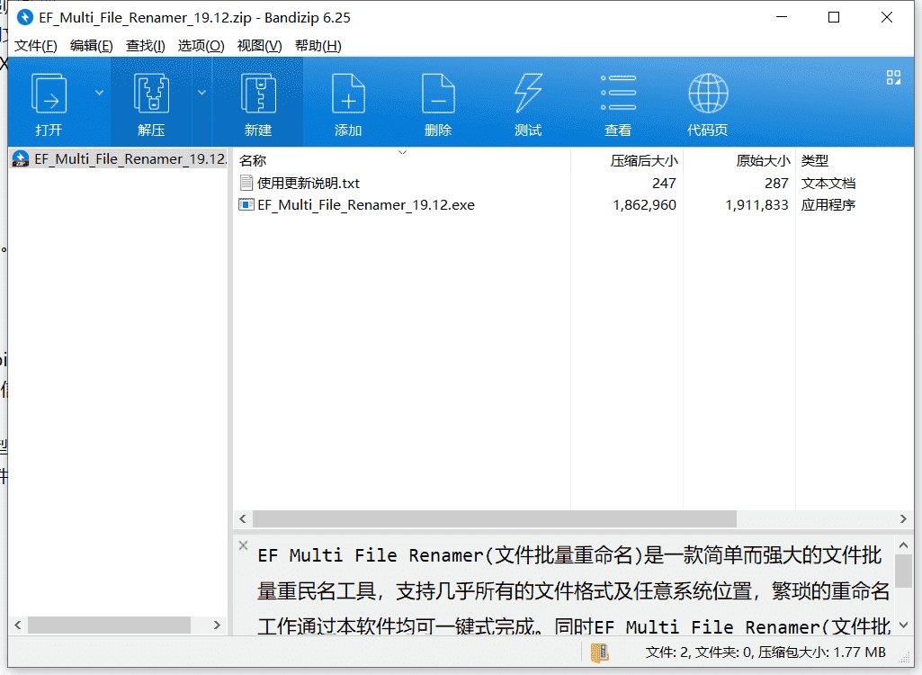Click the exe file icon of EF_Multi_File_Renamer_19.12.exe
The image size is (922, 675).
click(x=246, y=205)
